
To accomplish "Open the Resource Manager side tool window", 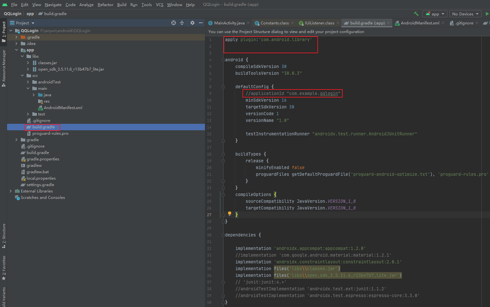I will 4,68.
